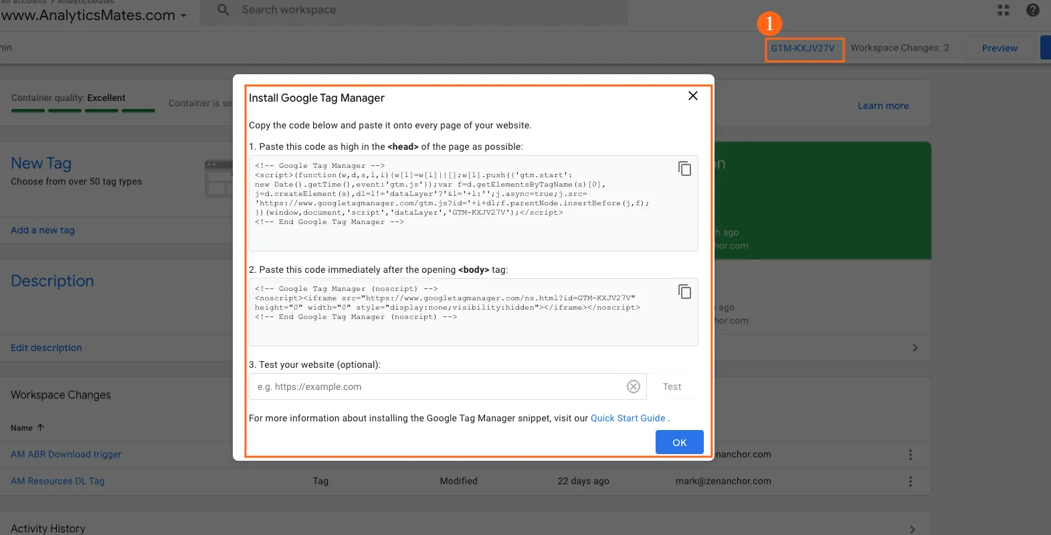
Task: Open Learn more link
Action: pyautogui.click(x=883, y=106)
